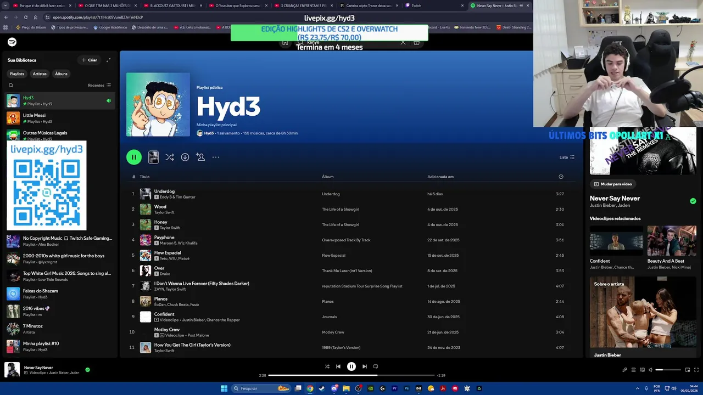Click Pesquisar taskbar search box
The width and height of the screenshot is (703, 395).
point(261,388)
